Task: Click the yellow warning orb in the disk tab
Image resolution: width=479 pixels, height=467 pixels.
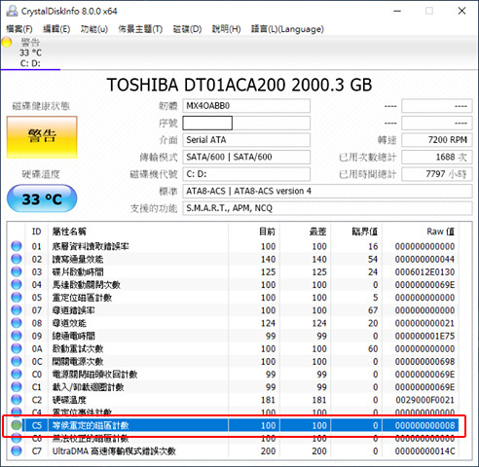Action: 7,42
